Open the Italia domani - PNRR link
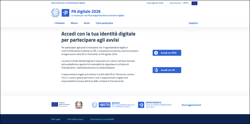 click(x=179, y=3)
